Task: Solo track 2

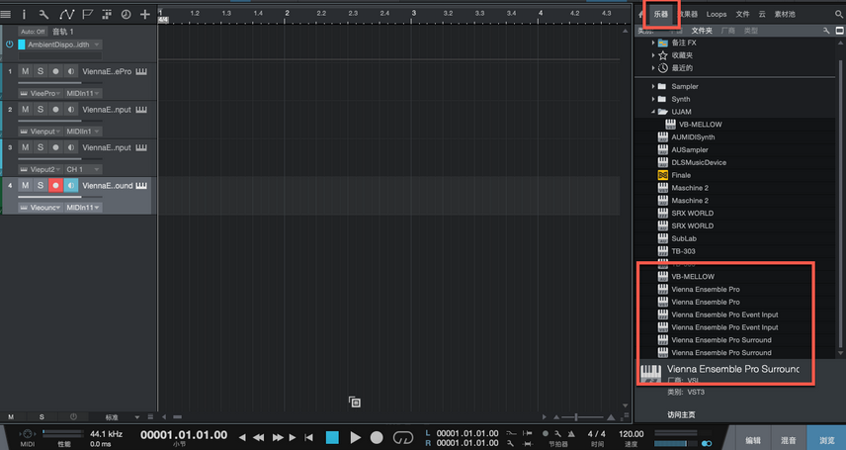Action: [x=40, y=109]
